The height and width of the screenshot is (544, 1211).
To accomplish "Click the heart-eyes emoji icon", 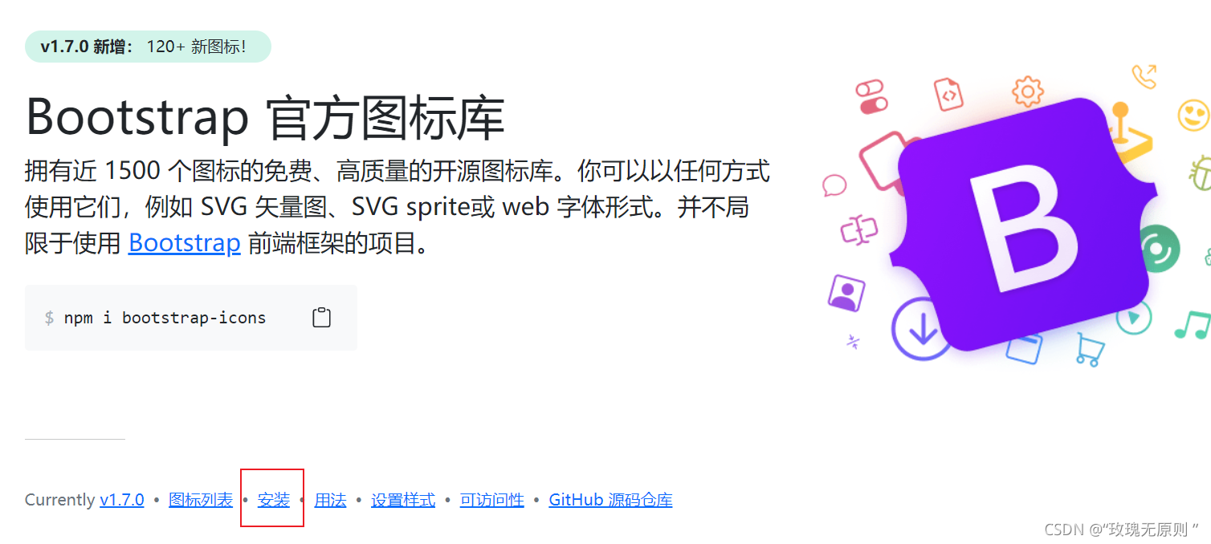I will tap(1193, 116).
